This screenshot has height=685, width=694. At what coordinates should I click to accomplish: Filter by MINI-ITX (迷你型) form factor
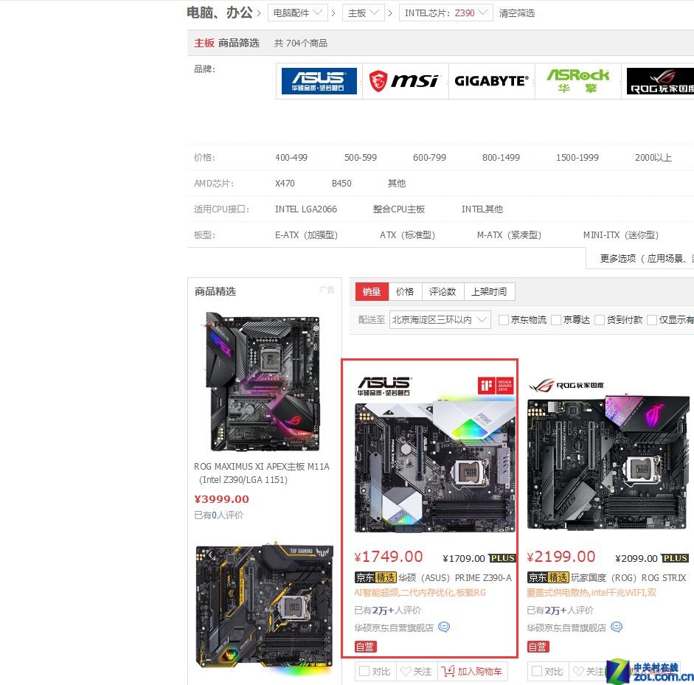pyautogui.click(x=621, y=235)
